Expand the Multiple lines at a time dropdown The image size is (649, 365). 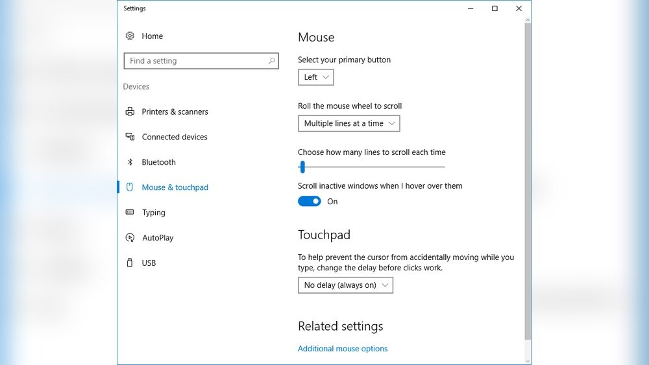coord(349,123)
